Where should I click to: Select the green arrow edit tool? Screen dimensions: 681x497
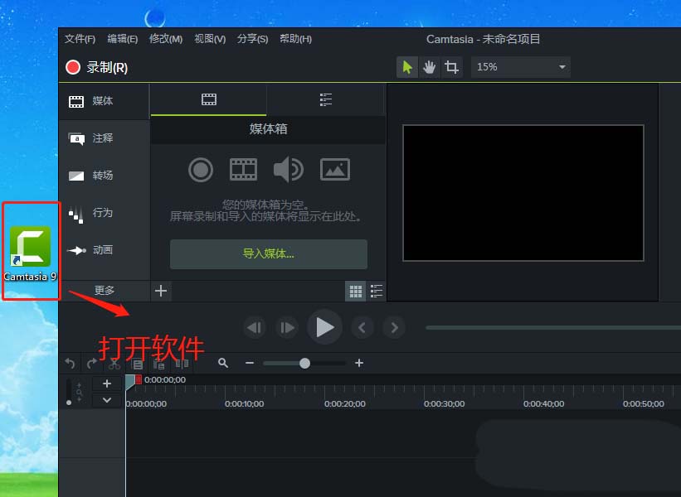pyautogui.click(x=407, y=67)
